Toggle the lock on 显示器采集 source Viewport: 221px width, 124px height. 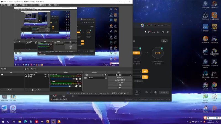click(48, 75)
